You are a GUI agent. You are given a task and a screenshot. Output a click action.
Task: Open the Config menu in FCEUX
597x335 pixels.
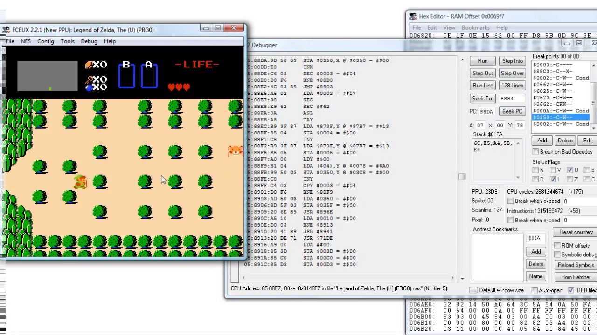[x=46, y=41]
